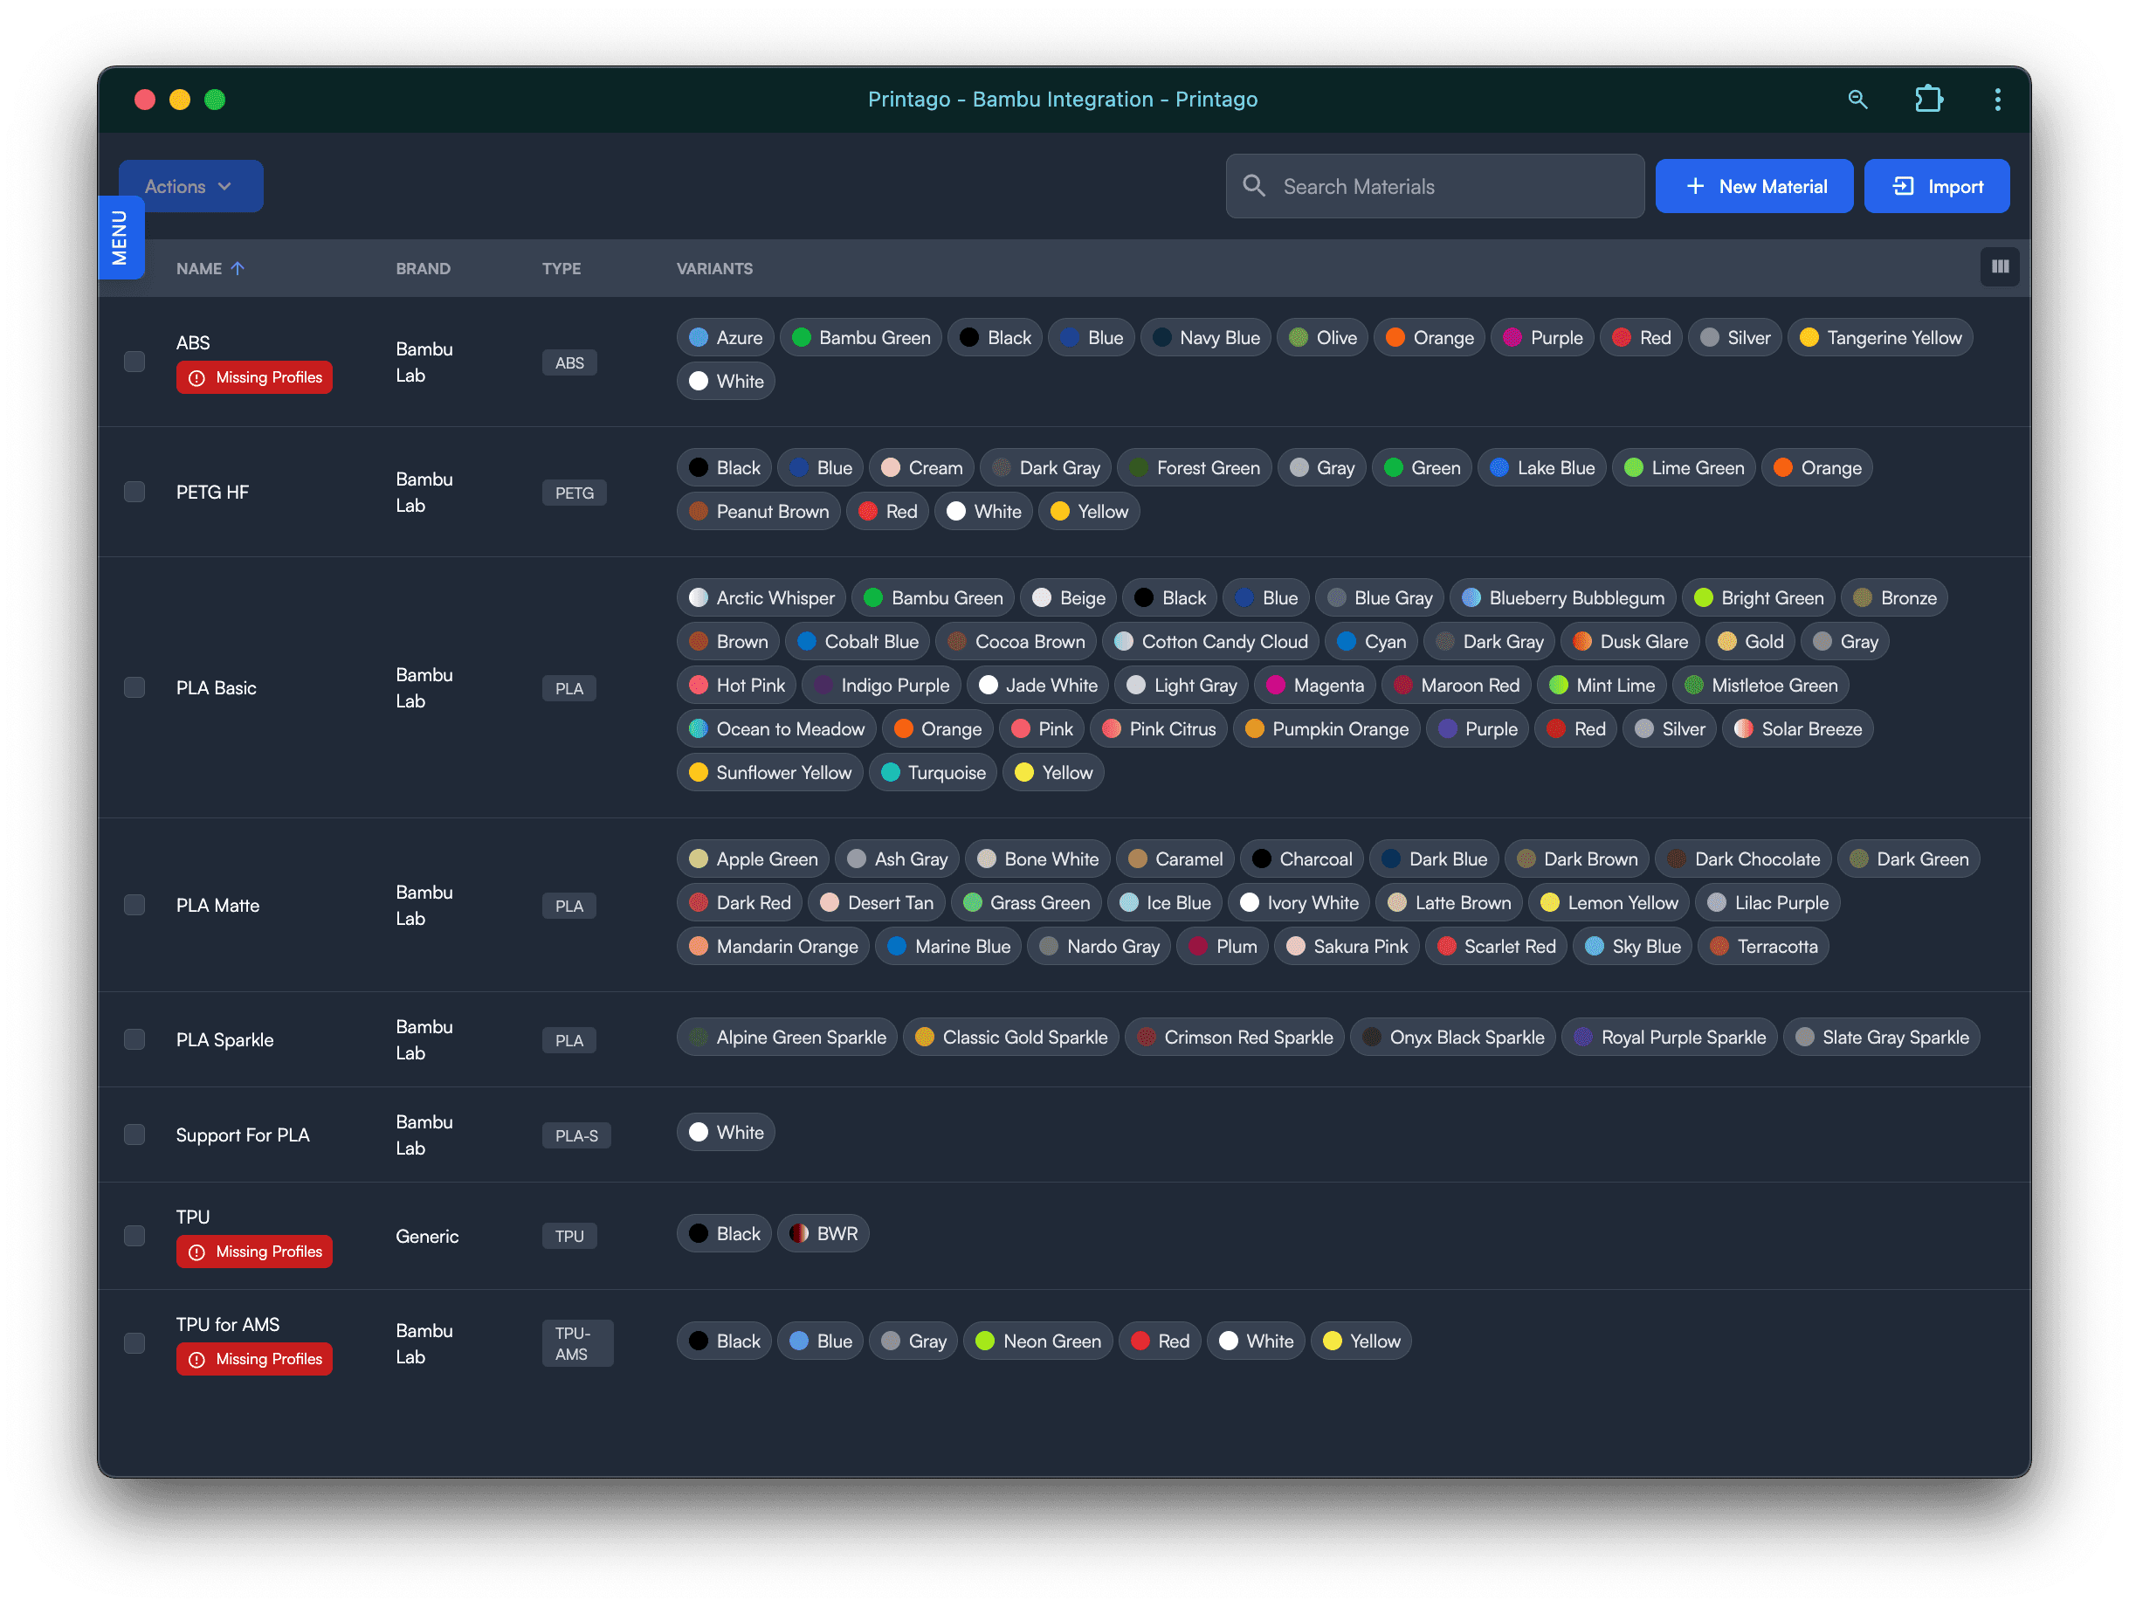The width and height of the screenshot is (2129, 1607).
Task: Click the BRAND column header
Action: (423, 269)
